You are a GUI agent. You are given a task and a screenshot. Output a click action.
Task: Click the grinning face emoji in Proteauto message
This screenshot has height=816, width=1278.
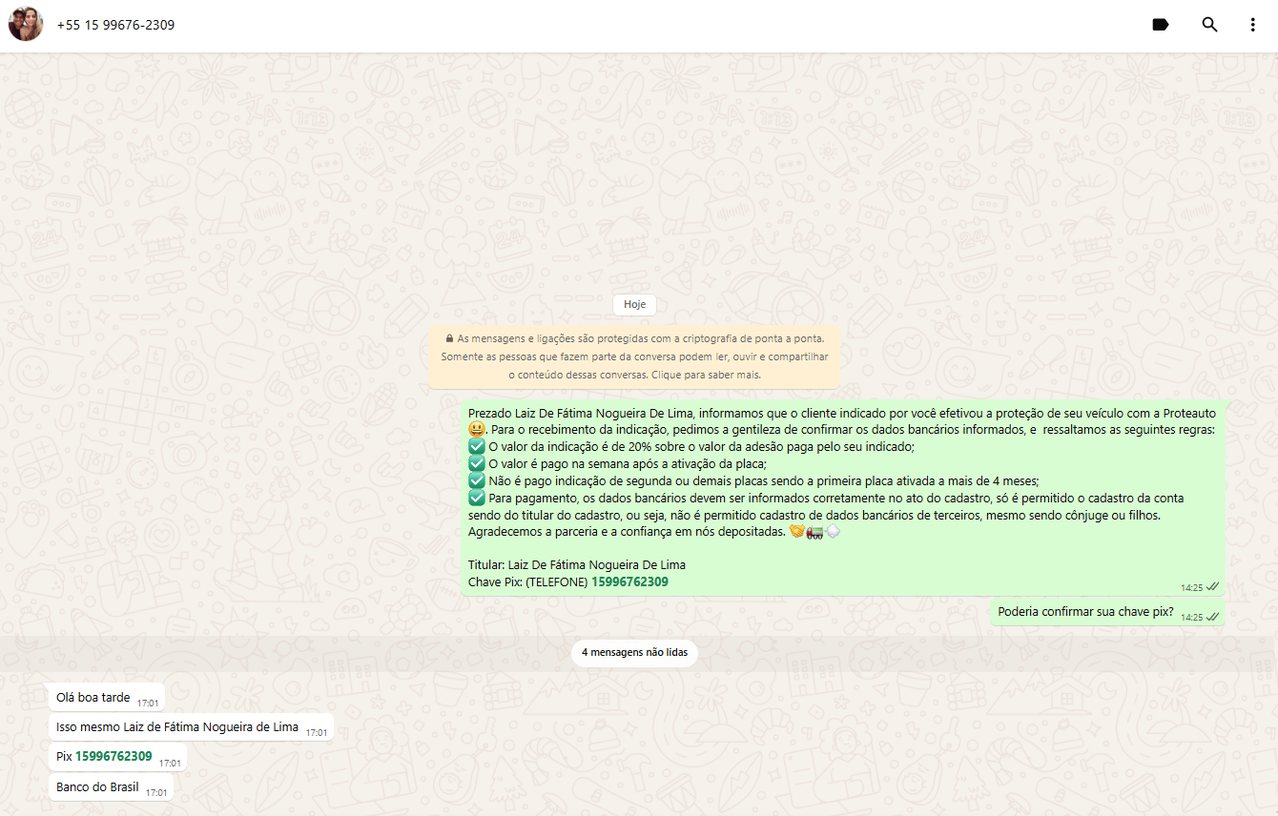[x=477, y=430]
